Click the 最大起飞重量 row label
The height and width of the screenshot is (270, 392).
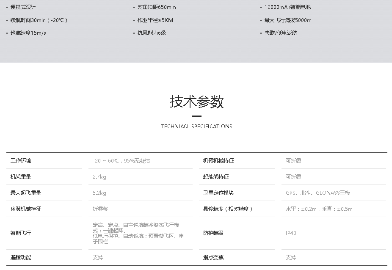[26, 193]
